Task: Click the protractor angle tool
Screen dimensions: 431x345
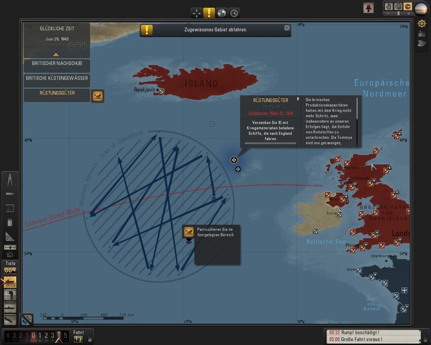Action: (x=9, y=236)
